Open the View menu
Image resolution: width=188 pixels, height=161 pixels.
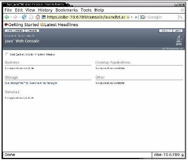[x=30, y=10]
